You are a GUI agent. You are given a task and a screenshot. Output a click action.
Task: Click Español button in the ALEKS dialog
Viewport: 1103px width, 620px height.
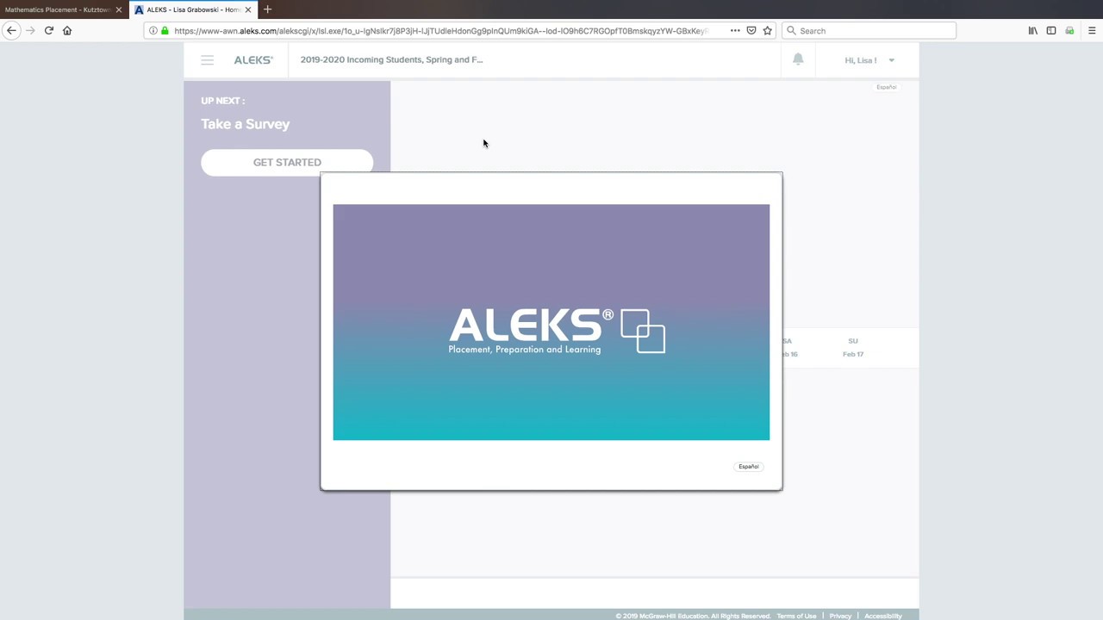(748, 467)
